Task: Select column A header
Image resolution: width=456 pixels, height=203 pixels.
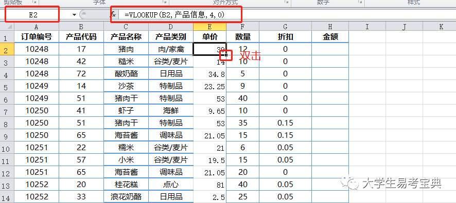Action: coord(37,27)
